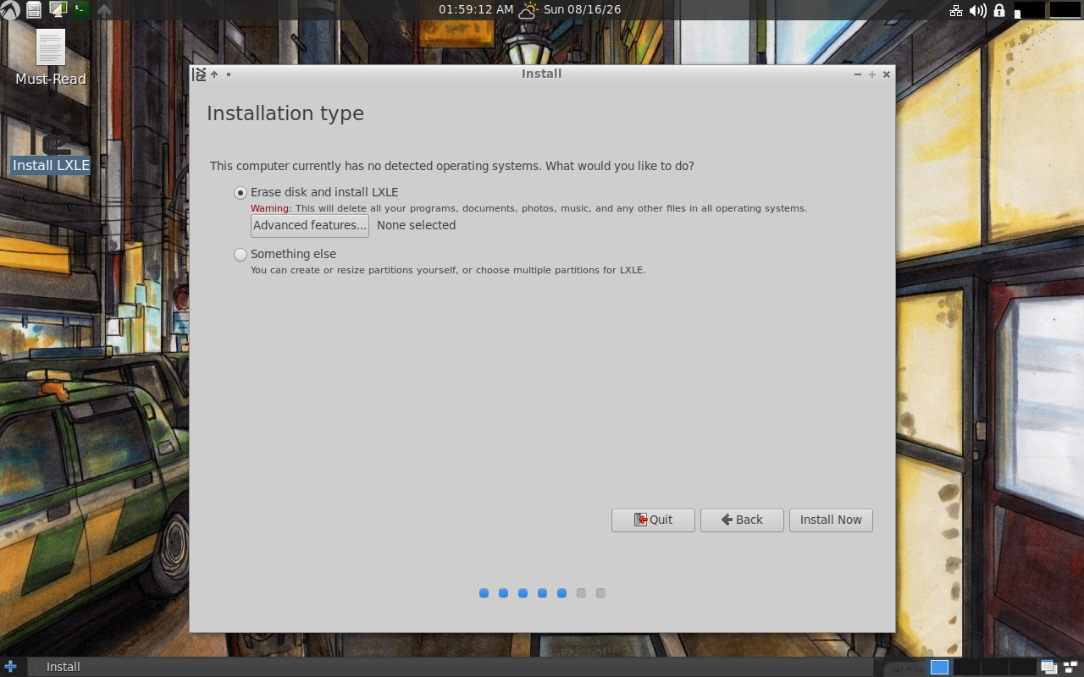
Task: Click the padlock lock-screen icon
Action: [x=999, y=10]
